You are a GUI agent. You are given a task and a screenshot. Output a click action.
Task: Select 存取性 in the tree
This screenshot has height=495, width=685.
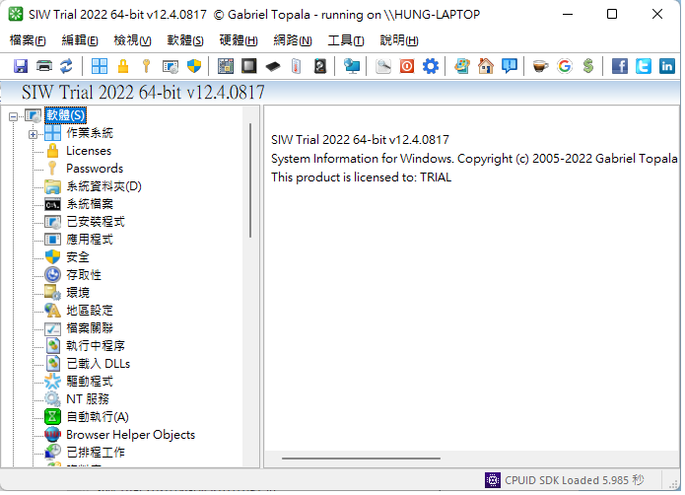click(x=84, y=275)
